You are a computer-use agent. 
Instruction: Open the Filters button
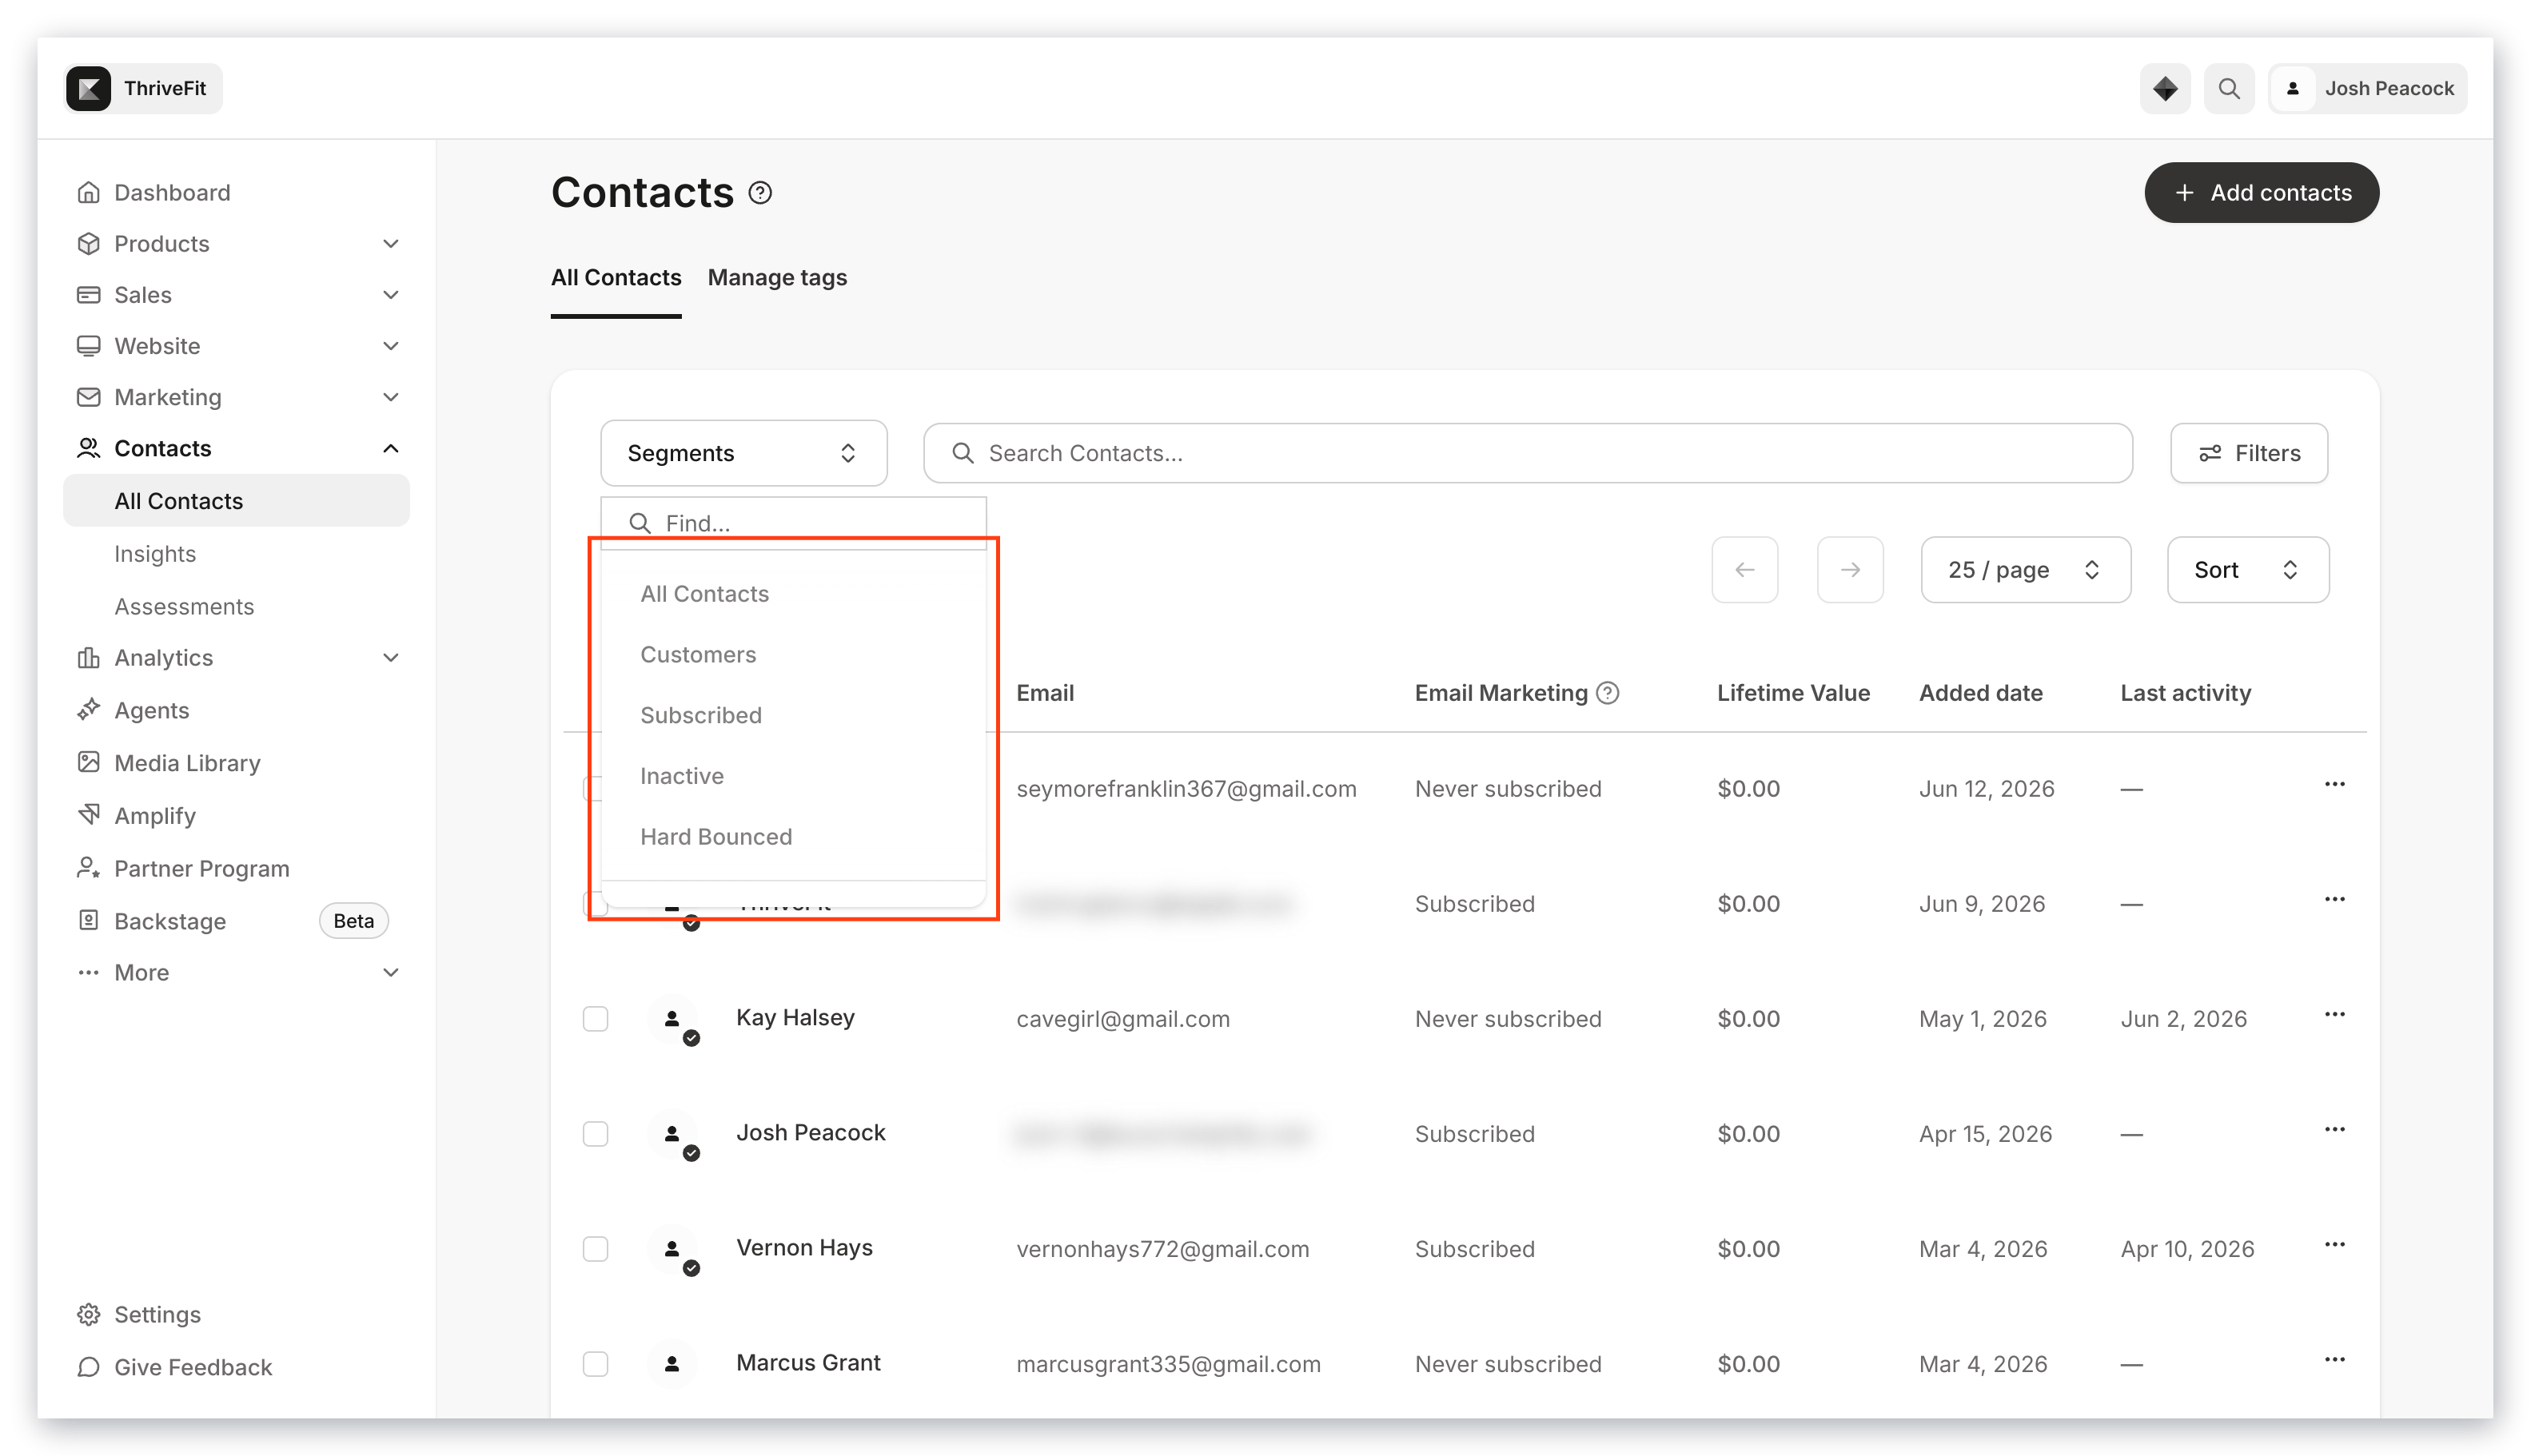pos(2249,453)
